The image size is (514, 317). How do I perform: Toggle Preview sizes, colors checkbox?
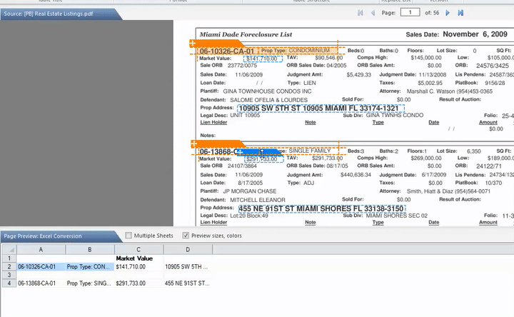click(x=186, y=236)
